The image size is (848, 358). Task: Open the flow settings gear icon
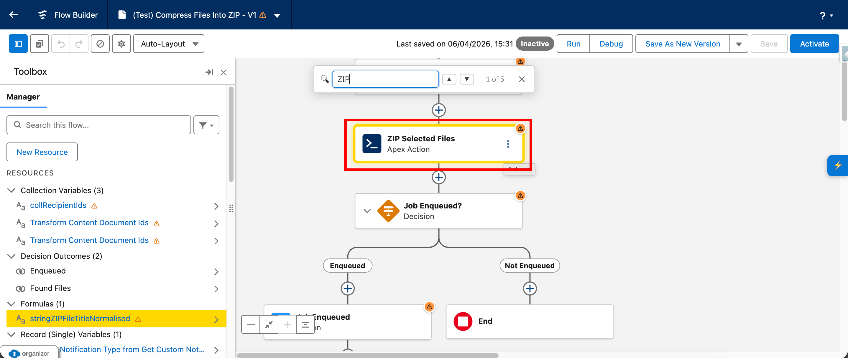point(121,43)
